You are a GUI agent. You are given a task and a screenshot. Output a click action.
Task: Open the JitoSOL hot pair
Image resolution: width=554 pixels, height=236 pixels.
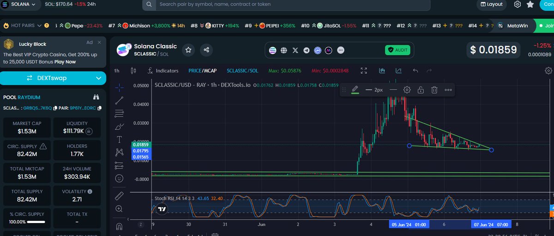328,25
